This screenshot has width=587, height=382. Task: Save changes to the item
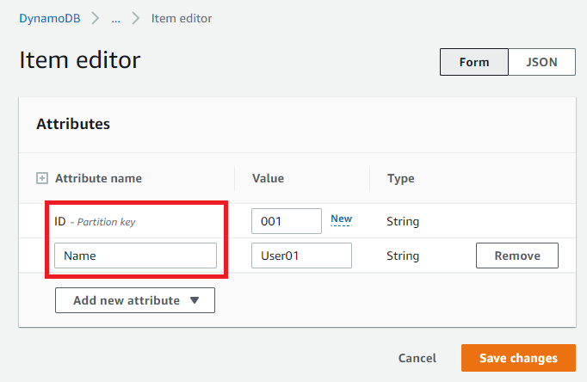click(x=517, y=358)
